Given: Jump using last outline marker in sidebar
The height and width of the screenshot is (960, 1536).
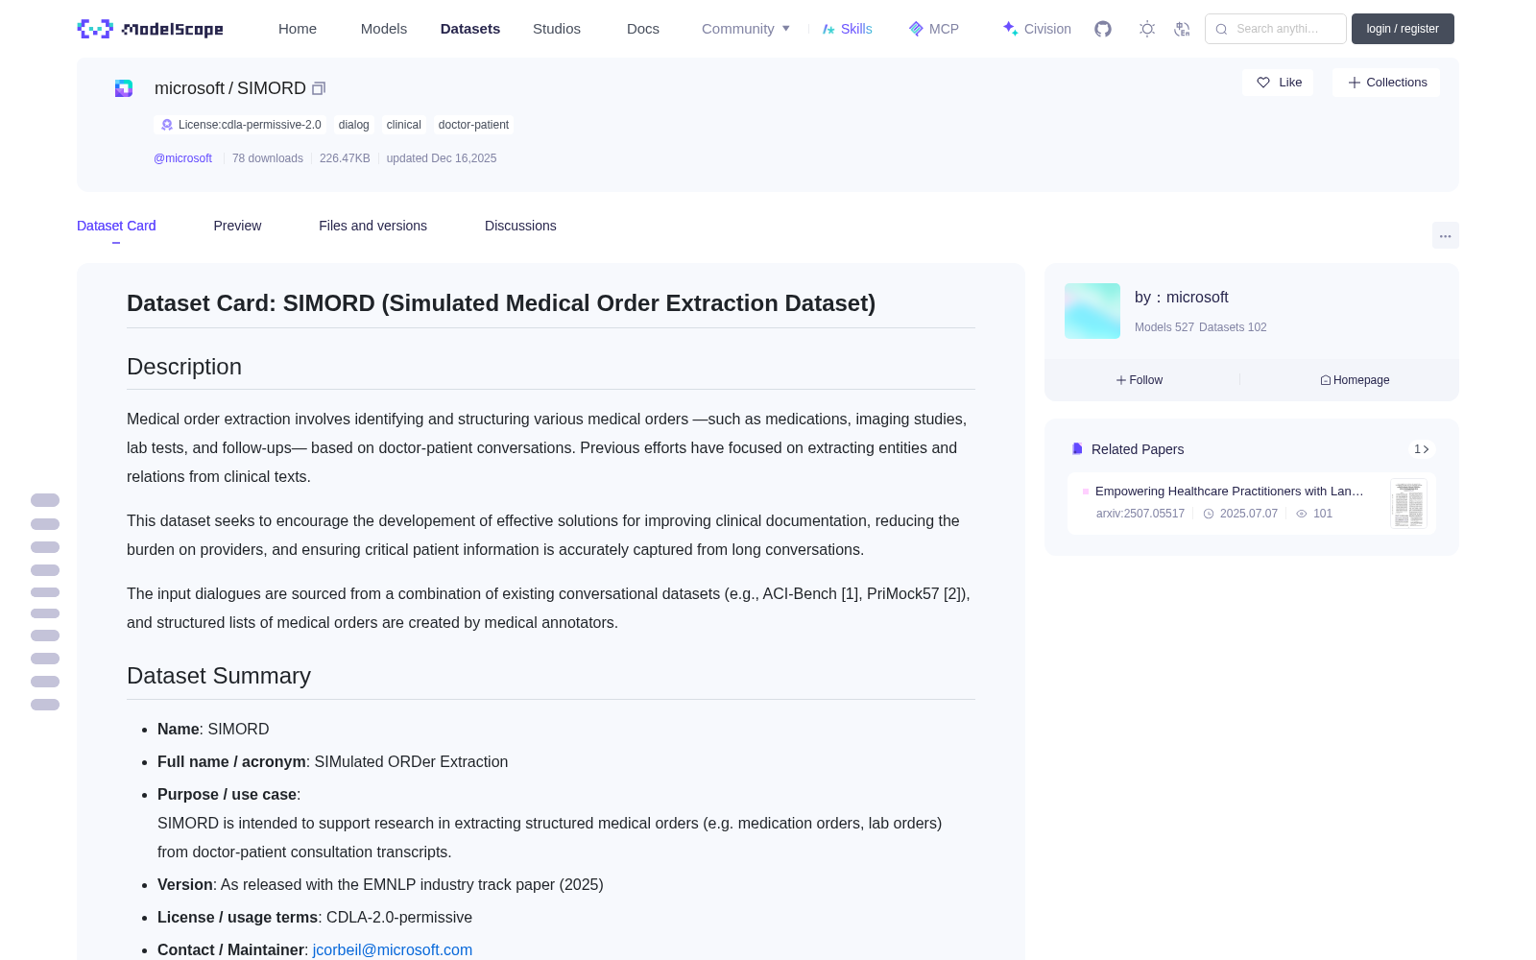Looking at the screenshot, I should 45,705.
